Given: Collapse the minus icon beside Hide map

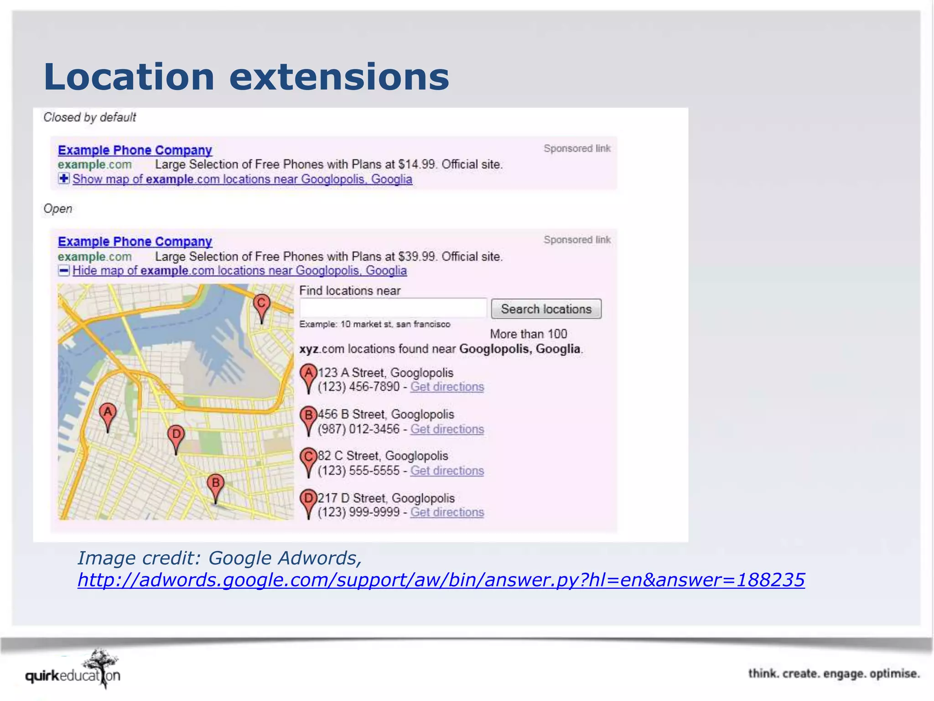Looking at the screenshot, I should 64,271.
